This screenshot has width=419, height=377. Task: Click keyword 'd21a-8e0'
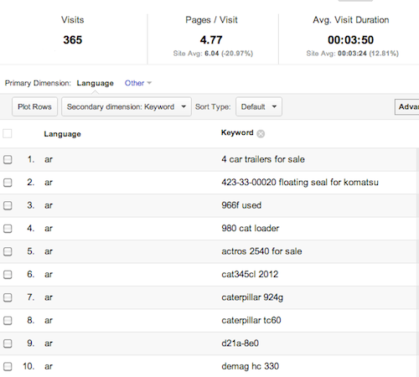(241, 343)
